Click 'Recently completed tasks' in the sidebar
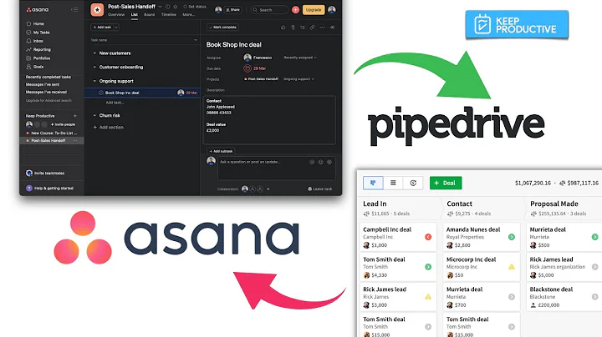 (48, 77)
